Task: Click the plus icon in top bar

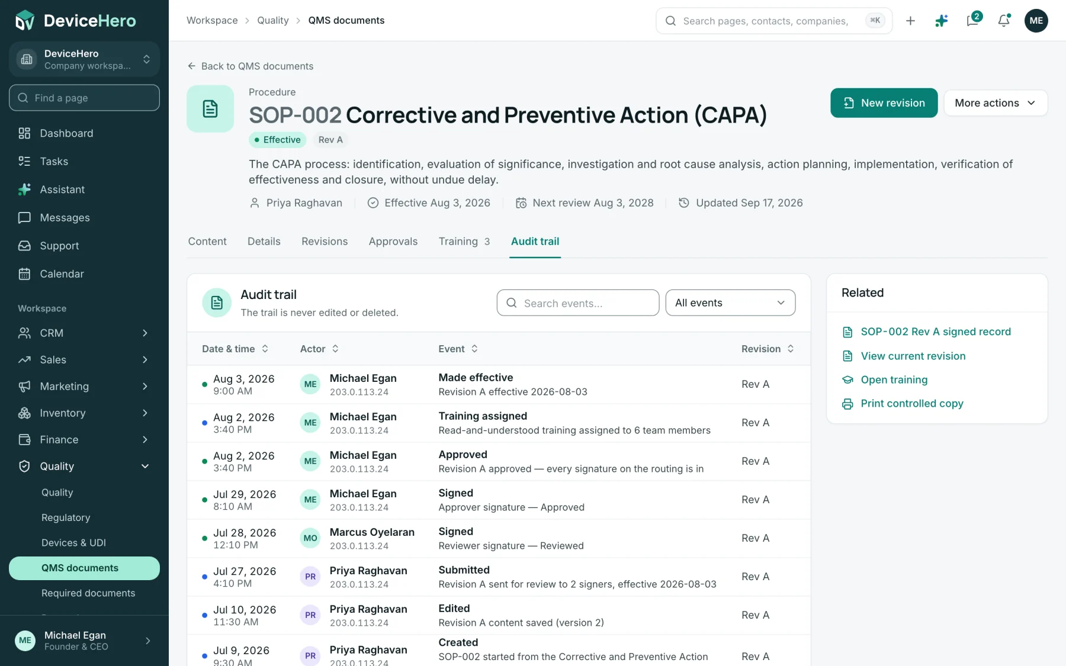Action: tap(910, 21)
